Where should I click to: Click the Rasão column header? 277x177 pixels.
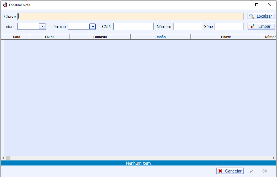point(160,37)
